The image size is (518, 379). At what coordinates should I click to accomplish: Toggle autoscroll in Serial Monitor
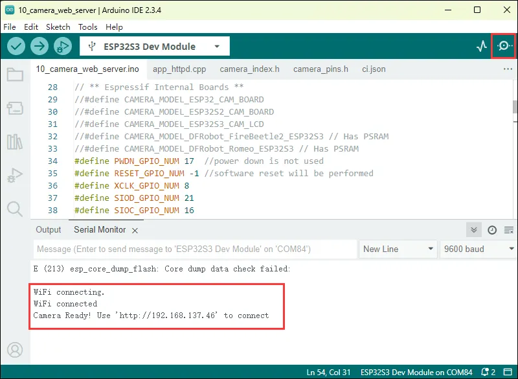(475, 230)
